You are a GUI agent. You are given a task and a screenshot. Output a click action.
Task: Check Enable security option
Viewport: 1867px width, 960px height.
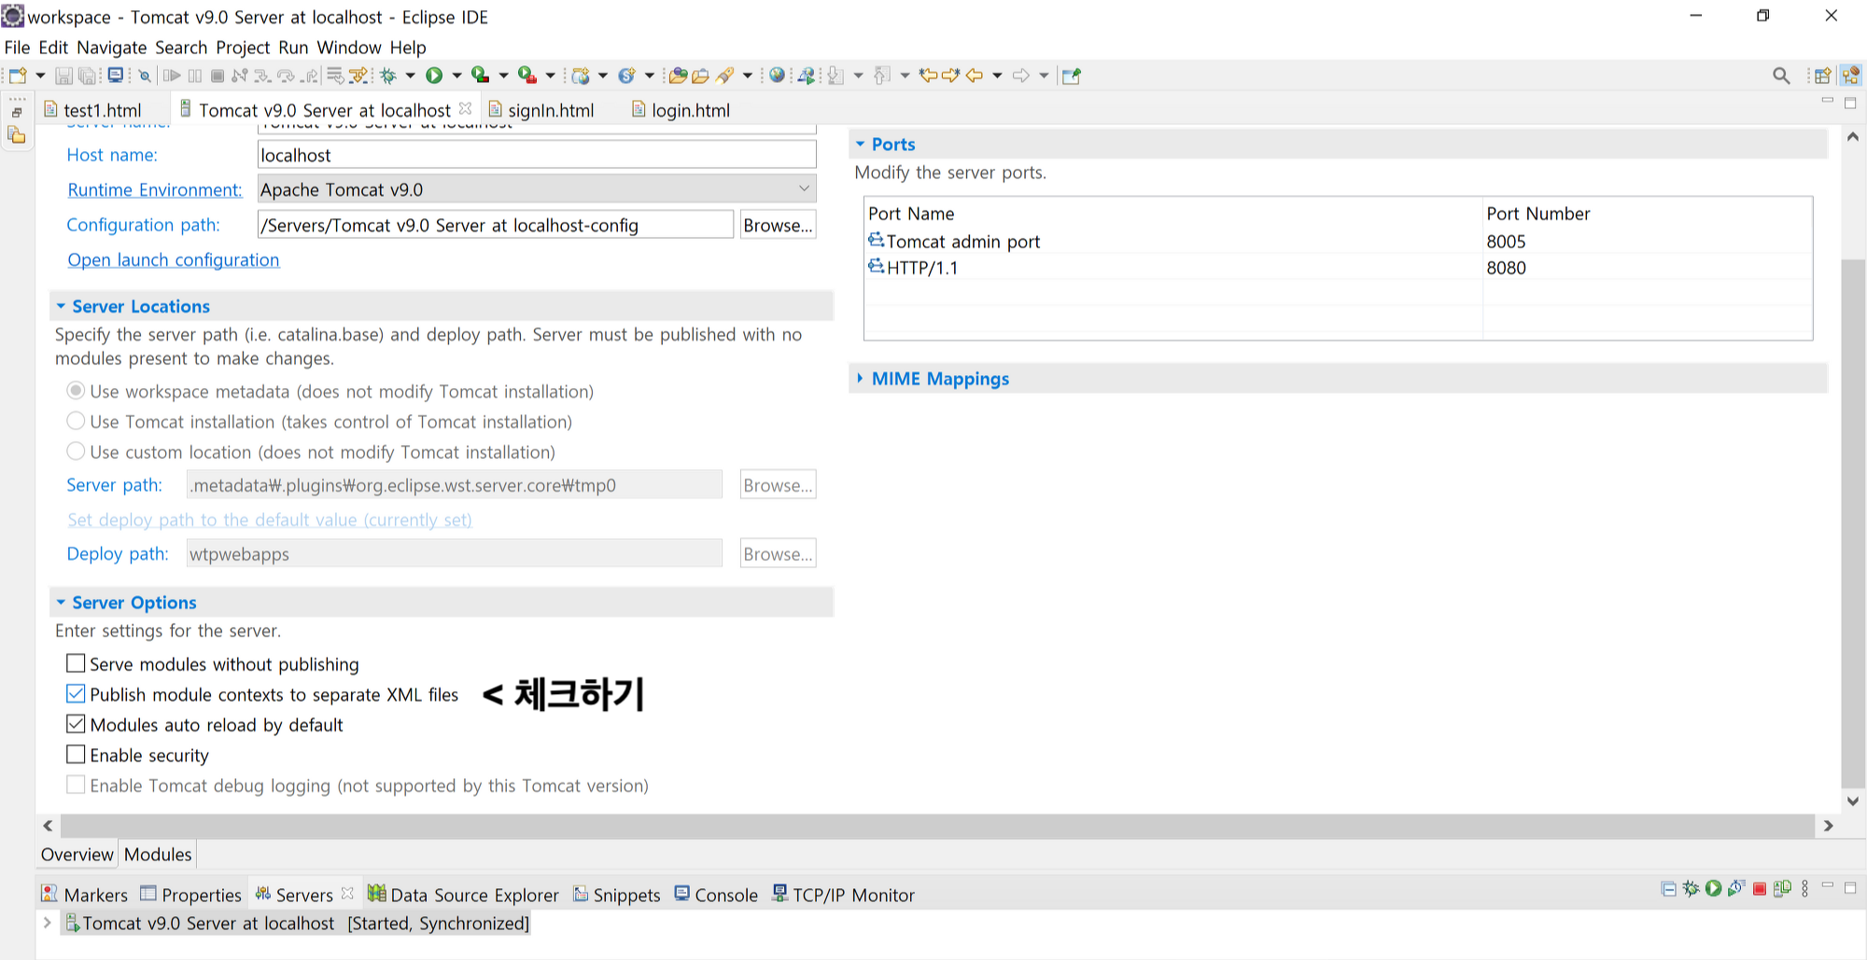[x=76, y=755]
